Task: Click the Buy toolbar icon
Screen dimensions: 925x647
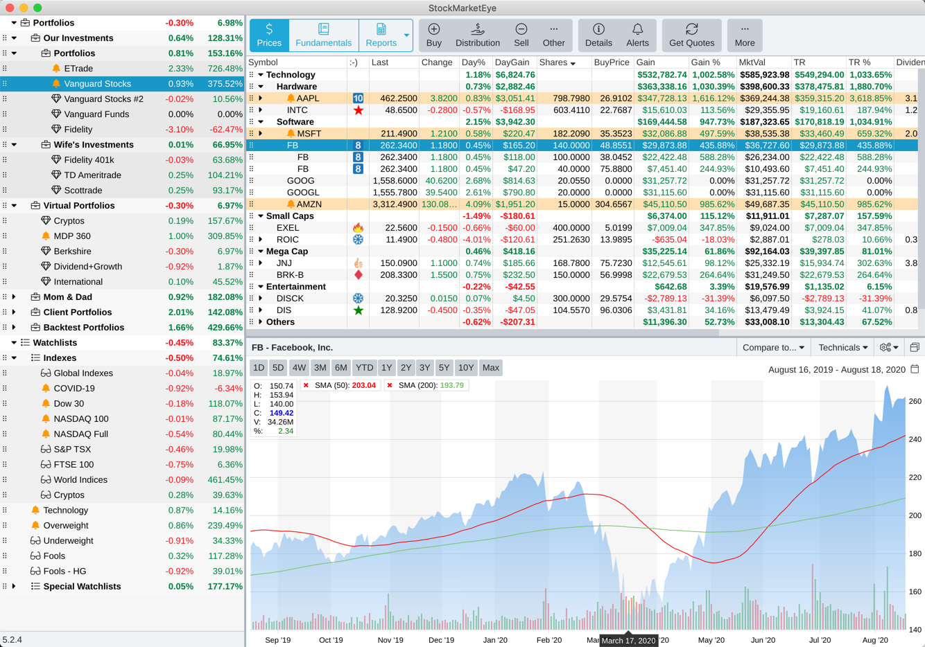Action: pos(433,35)
